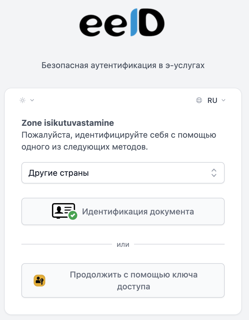Click the eeID logo

coord(122,22)
